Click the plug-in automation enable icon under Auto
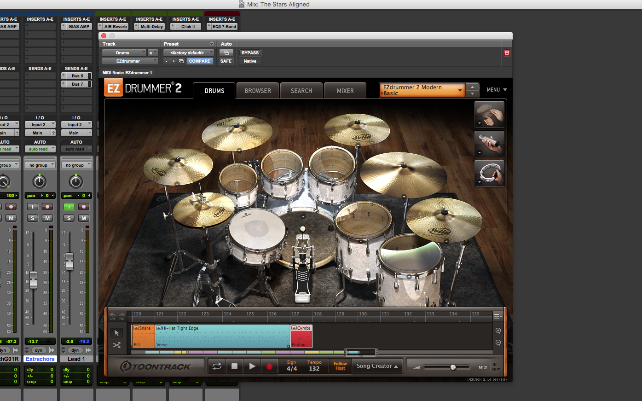642x401 pixels. click(x=226, y=53)
